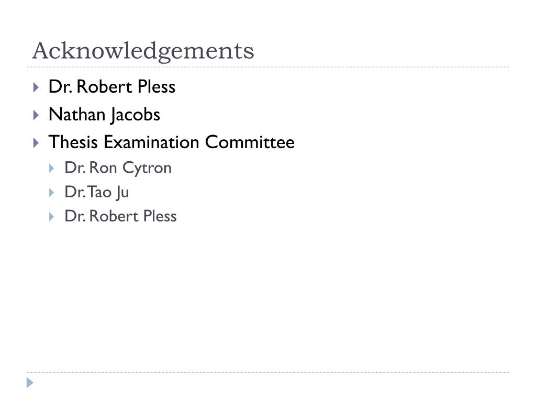Click the first-level Dr. Robert Pless text

[111, 87]
